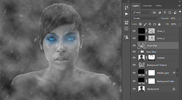182x100 pixels.
Task: Collapse panels double-arrow at top right
Action: click(180, 2)
